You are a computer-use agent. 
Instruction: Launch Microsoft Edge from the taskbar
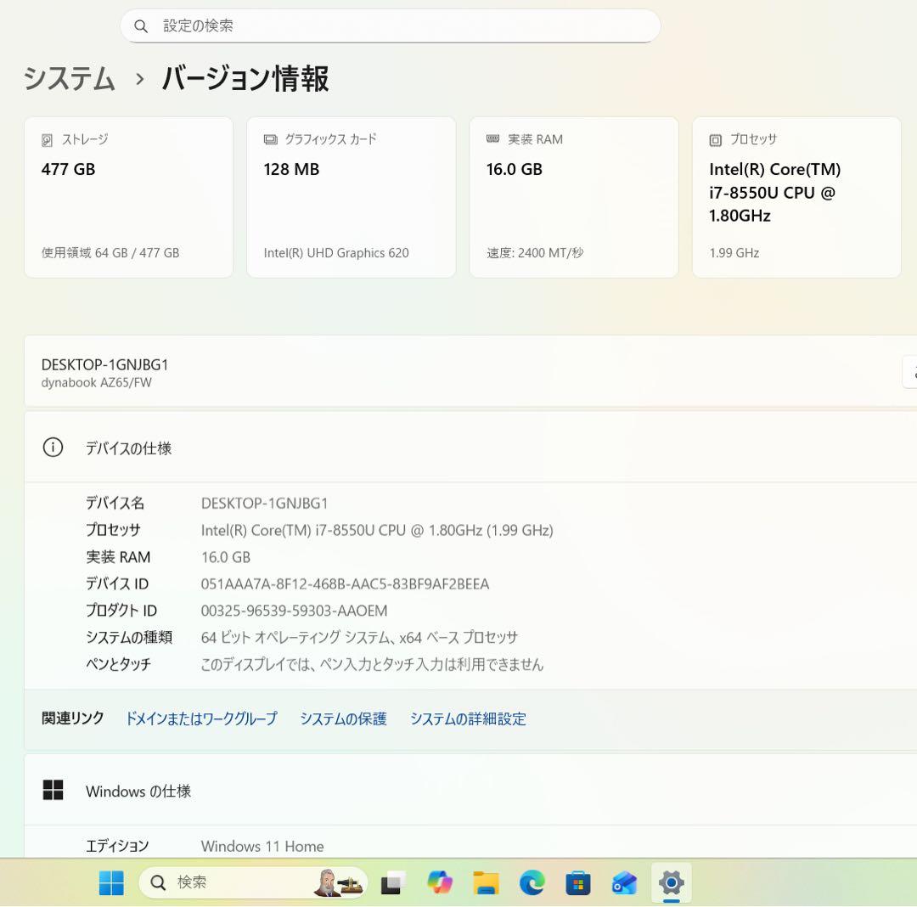click(x=532, y=882)
